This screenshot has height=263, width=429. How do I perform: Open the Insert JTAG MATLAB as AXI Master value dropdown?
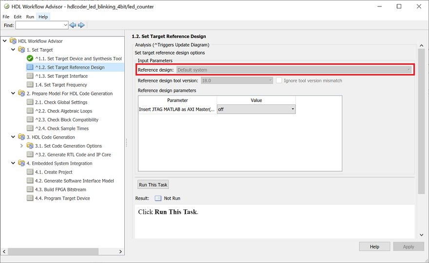click(x=256, y=109)
